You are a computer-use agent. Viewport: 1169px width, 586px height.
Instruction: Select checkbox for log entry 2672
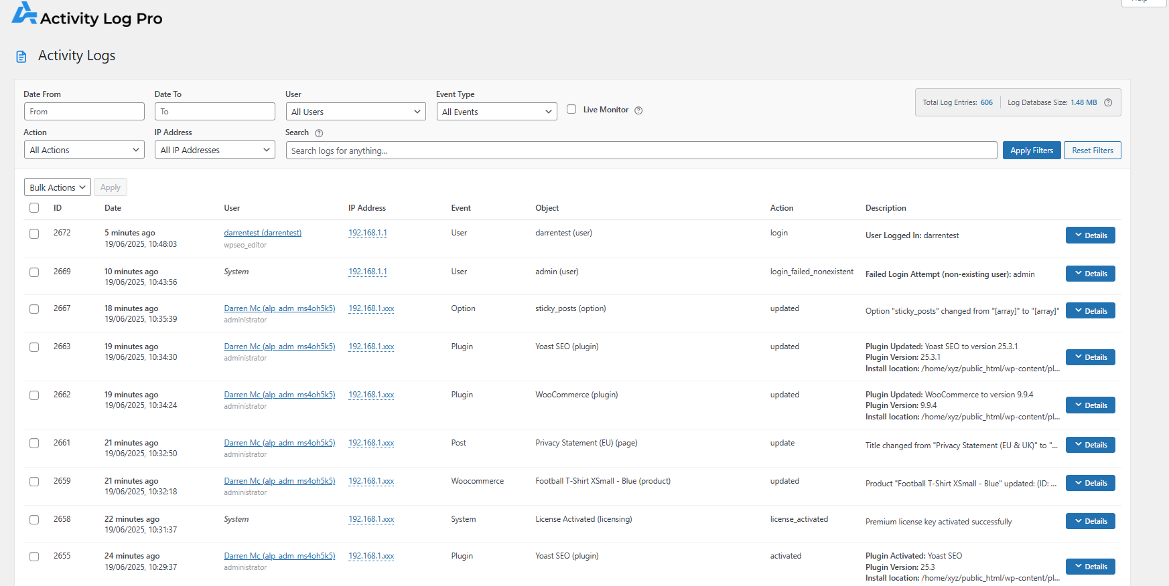(34, 233)
